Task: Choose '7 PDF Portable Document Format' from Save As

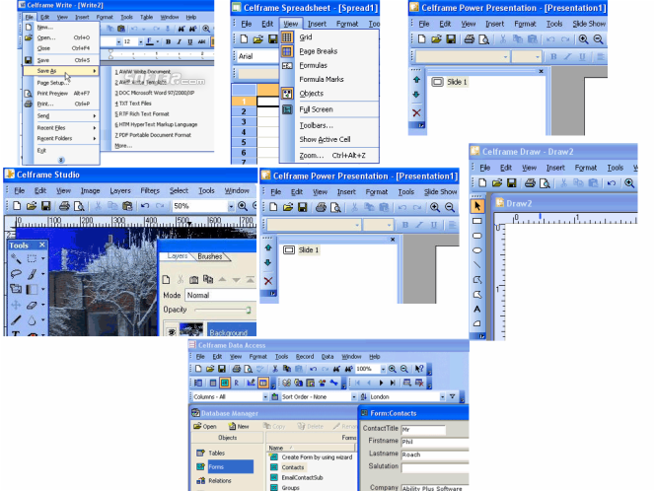Action: (153, 135)
